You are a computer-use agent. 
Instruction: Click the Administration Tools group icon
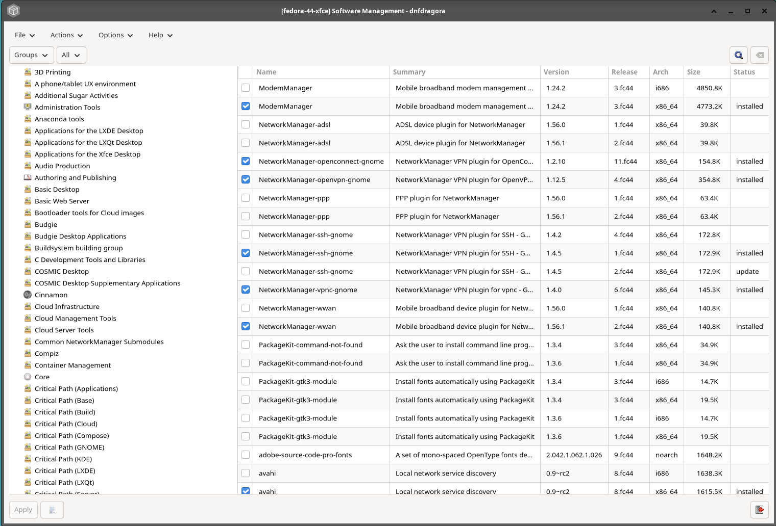coord(28,107)
